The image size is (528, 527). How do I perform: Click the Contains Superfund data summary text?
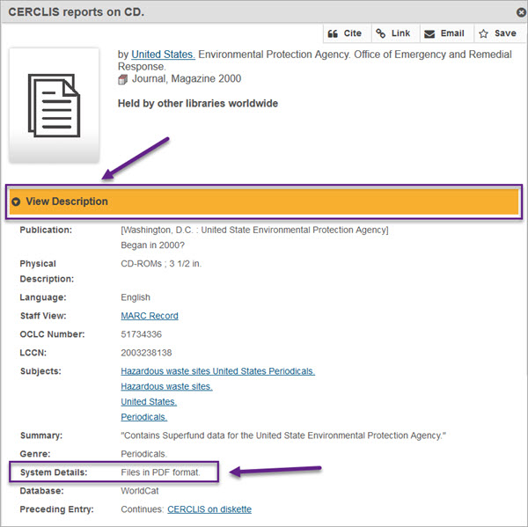pos(283,436)
